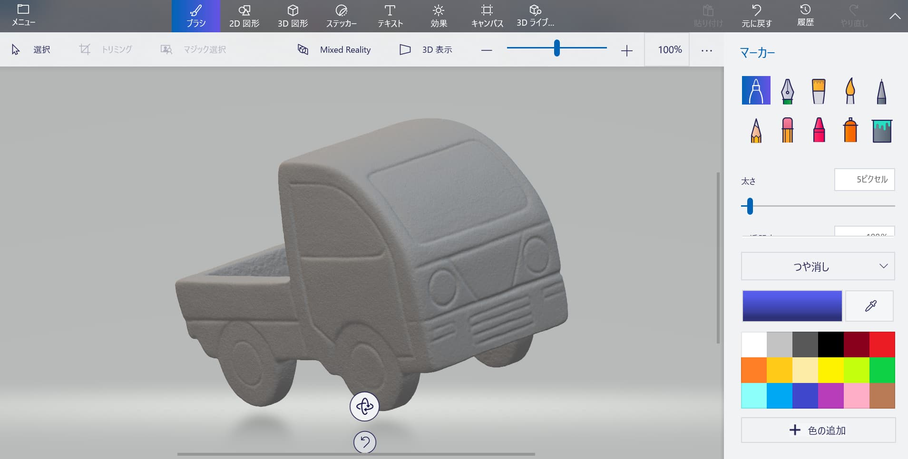This screenshot has height=459, width=908.
Task: Toggle 3D 表示 view
Action: [x=426, y=49]
